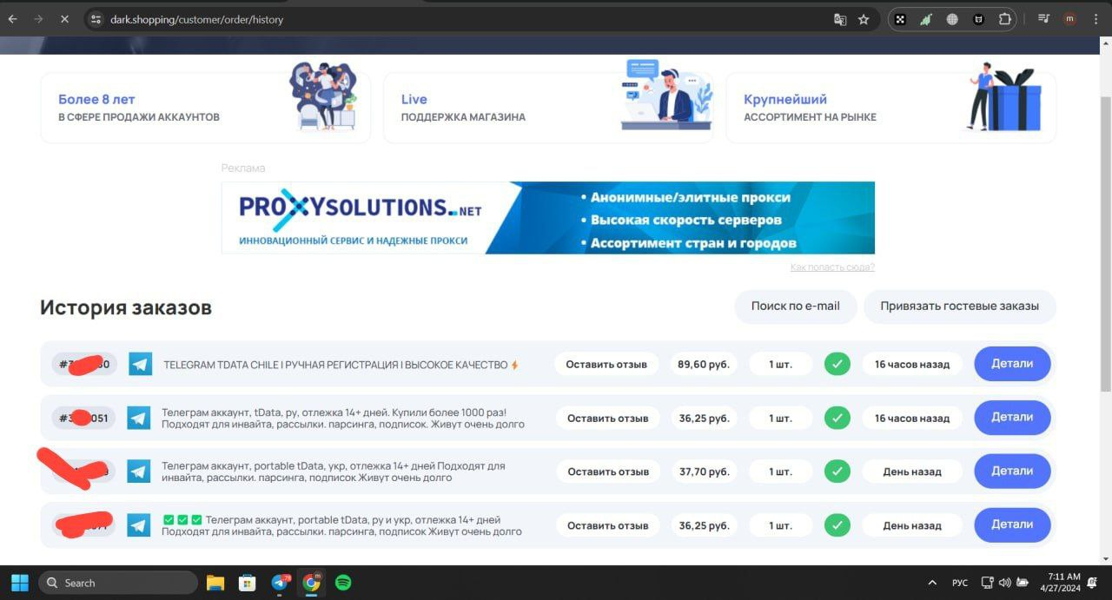Click green status check of the 37,70 руб. order
The image size is (1112, 600).
pyautogui.click(x=837, y=471)
